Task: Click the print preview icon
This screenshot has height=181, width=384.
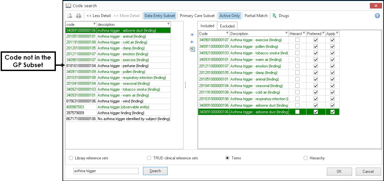Action: point(70,16)
